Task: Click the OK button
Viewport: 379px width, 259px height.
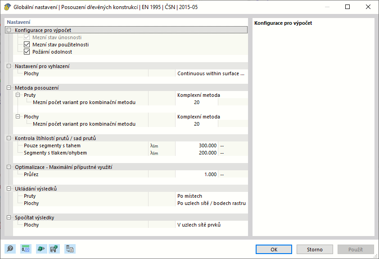Action: tap(274, 249)
